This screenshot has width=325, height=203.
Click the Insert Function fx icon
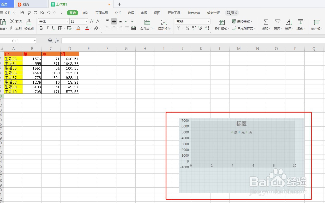57,41
